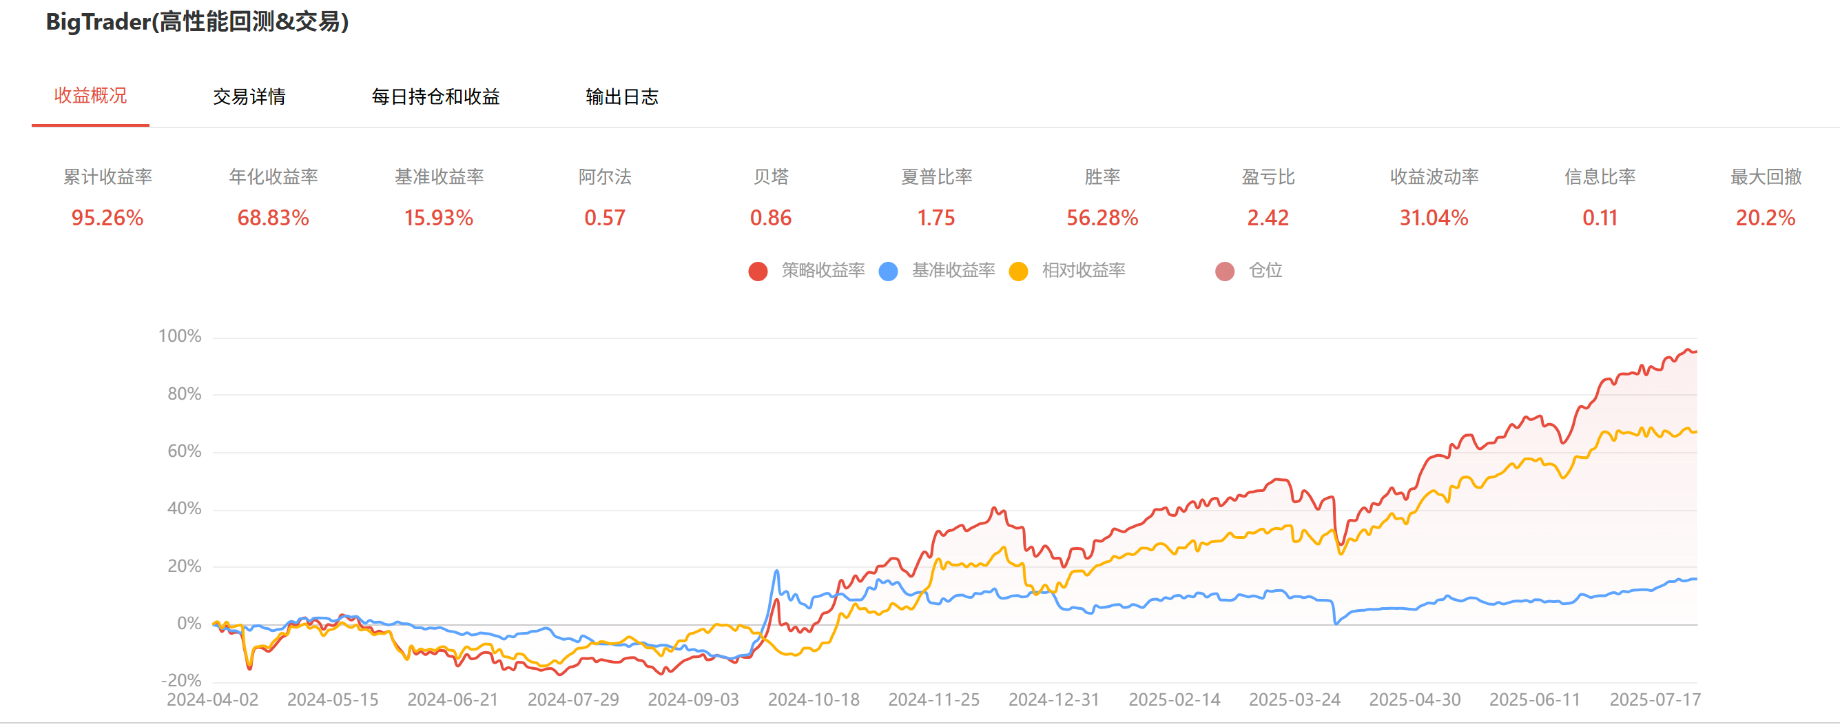Image resolution: width=1840 pixels, height=727 pixels.
Task: Click the 2025-03-24 date on x-axis
Action: coord(1294,700)
